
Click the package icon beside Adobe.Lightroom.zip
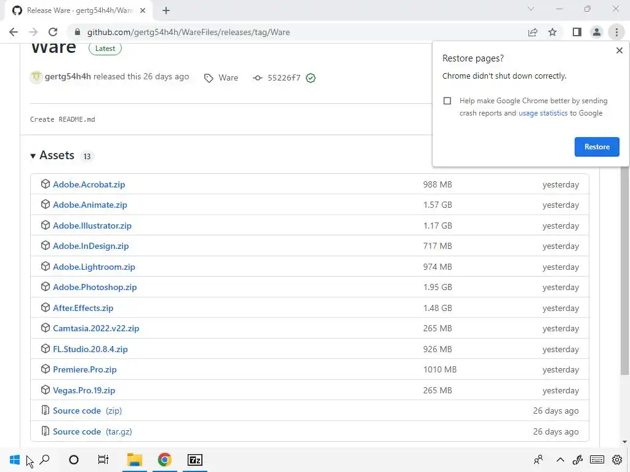point(46,267)
